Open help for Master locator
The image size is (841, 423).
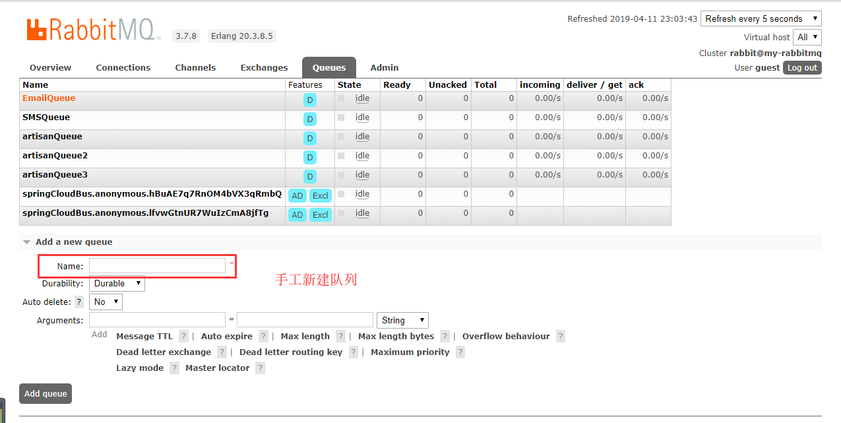click(261, 368)
